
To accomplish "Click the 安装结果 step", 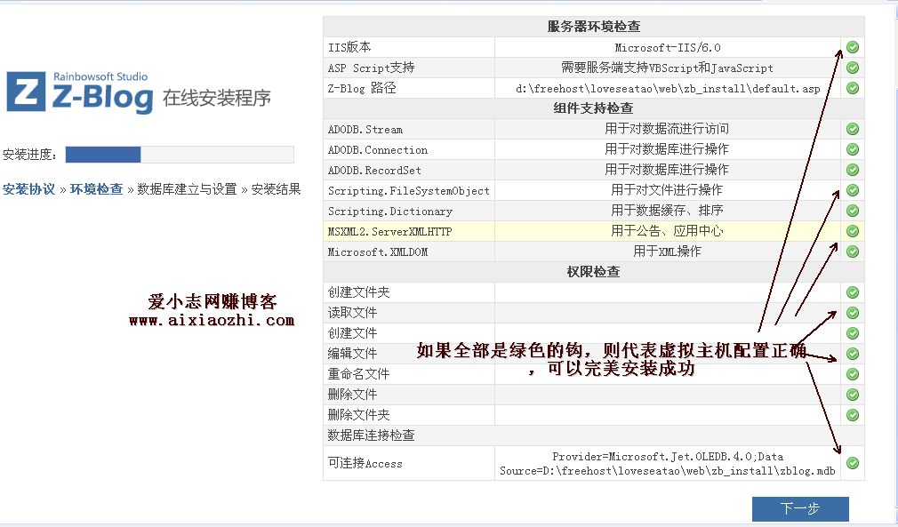I will (x=276, y=189).
